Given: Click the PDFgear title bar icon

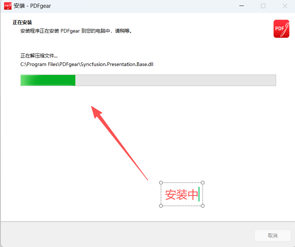Looking at the screenshot, I should click(x=8, y=6).
